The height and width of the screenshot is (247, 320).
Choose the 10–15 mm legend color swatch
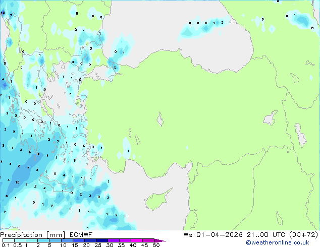point(67,240)
